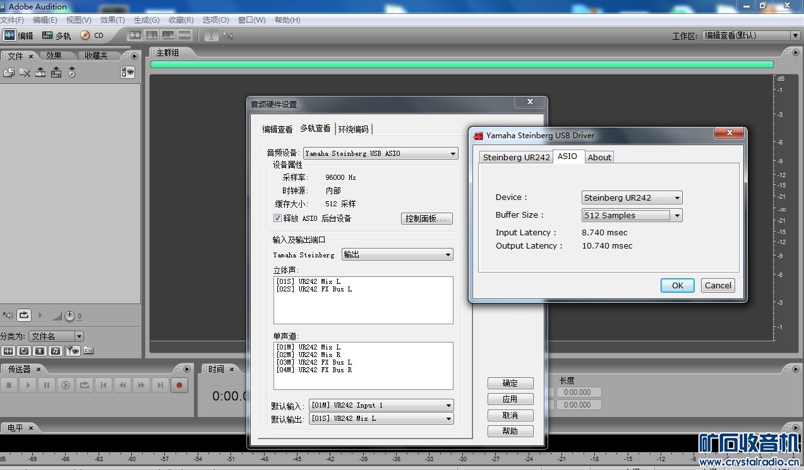804x470 pixels.
Task: Click the Insert into CD list icon
Action: pos(71,73)
